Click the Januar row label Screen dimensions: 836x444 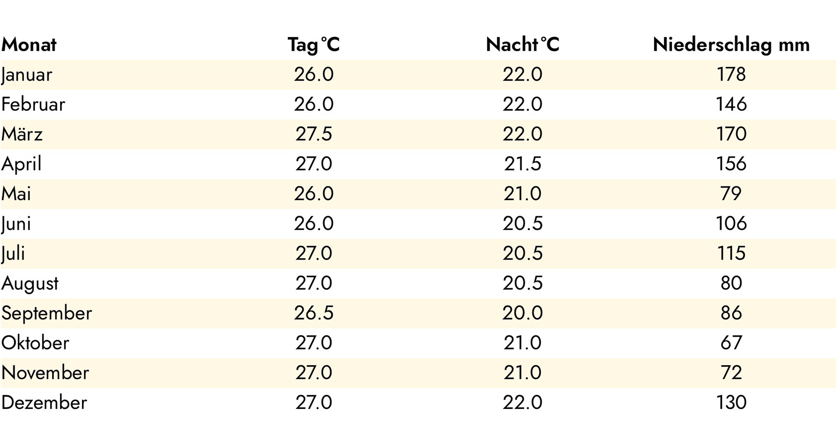[x=27, y=75]
